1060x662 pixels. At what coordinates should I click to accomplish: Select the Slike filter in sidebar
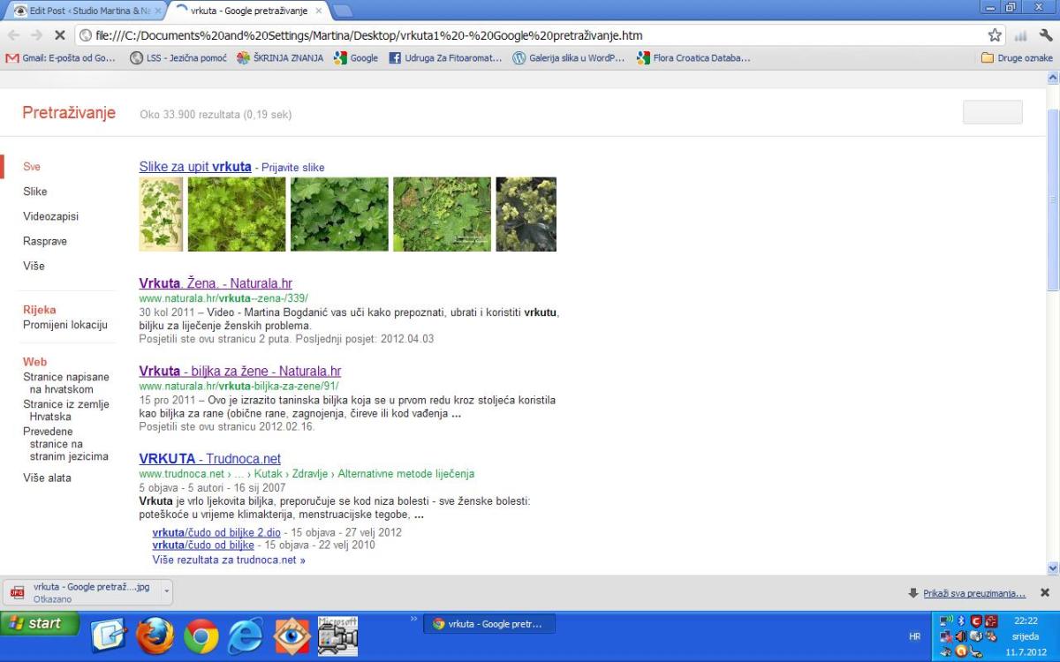tap(35, 192)
